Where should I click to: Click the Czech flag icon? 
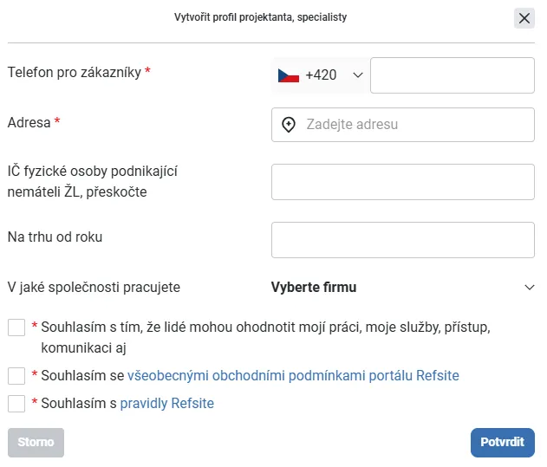pos(288,75)
